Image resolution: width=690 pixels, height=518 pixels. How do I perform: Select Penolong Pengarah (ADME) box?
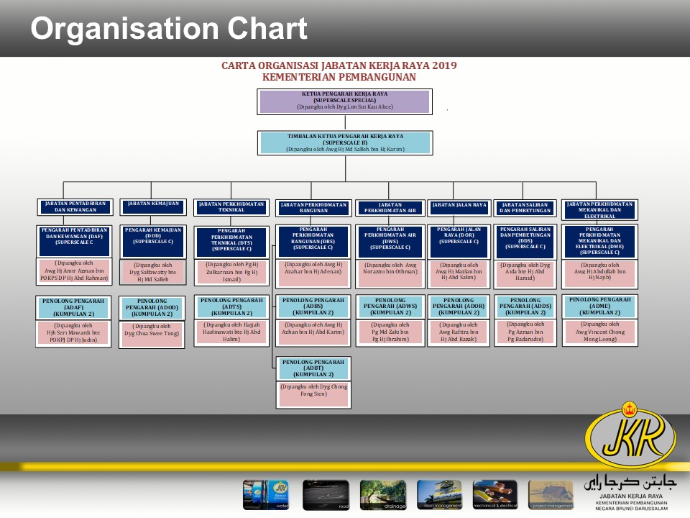(x=599, y=306)
